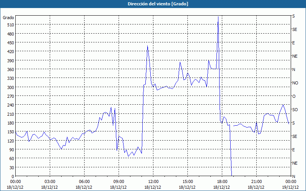The width and height of the screenshot is (306, 191).
Task: Click the 'NO' compass label
Action: click(x=295, y=83)
